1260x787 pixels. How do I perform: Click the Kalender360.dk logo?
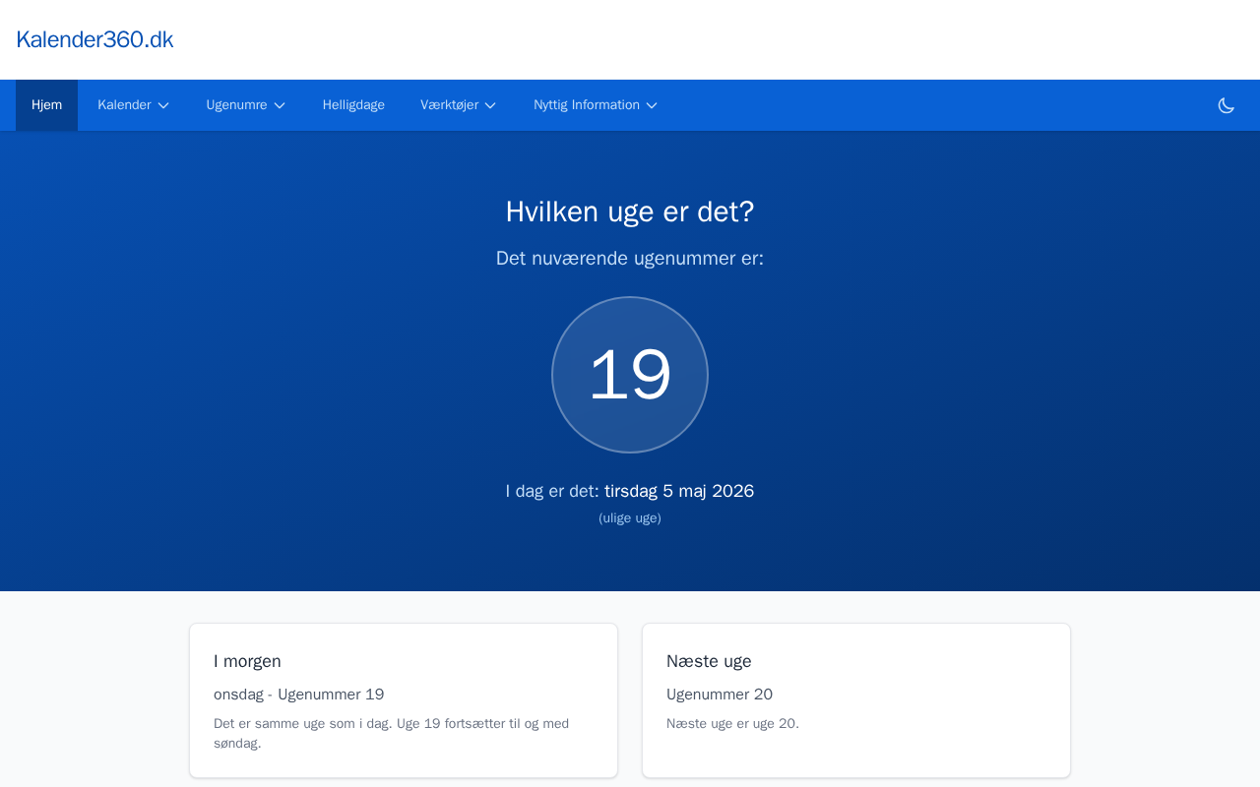tap(94, 39)
